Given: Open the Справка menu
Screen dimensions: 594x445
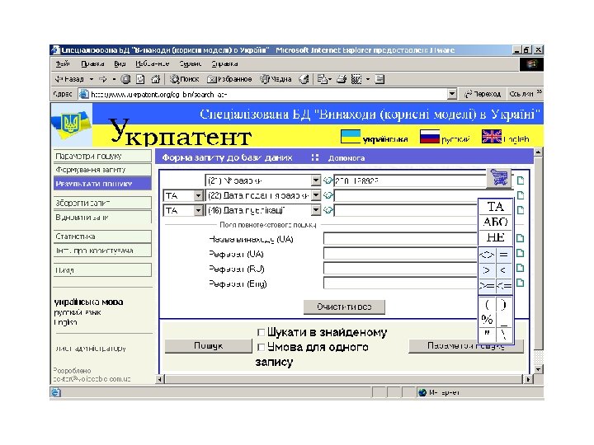Looking at the screenshot, I should 224,63.
